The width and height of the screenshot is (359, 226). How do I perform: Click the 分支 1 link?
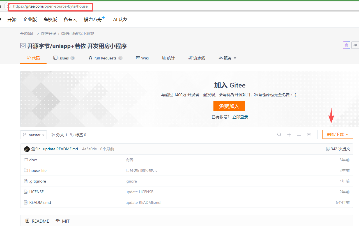pyautogui.click(x=59, y=135)
